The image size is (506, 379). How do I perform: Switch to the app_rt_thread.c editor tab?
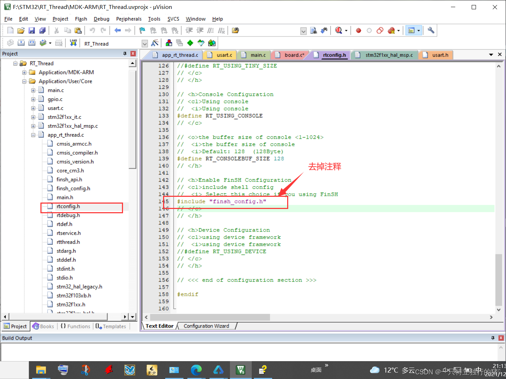pos(176,55)
